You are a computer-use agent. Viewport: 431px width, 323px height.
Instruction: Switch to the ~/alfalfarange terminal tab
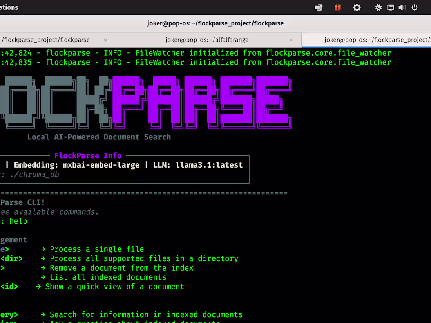[x=207, y=40]
